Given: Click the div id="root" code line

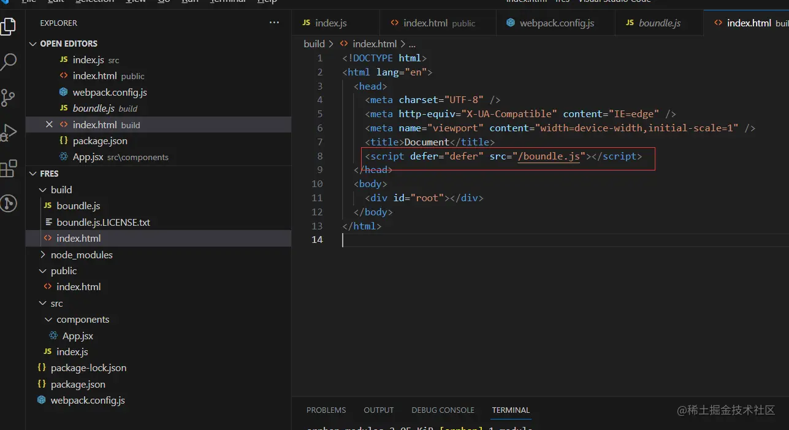Looking at the screenshot, I should [x=424, y=198].
